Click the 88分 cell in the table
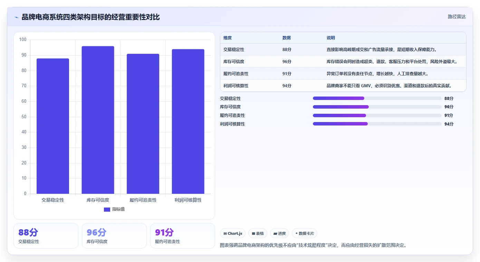 tap(287, 50)
